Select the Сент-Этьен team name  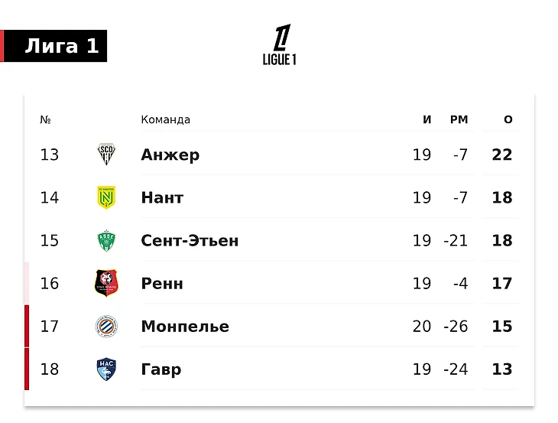click(x=190, y=240)
